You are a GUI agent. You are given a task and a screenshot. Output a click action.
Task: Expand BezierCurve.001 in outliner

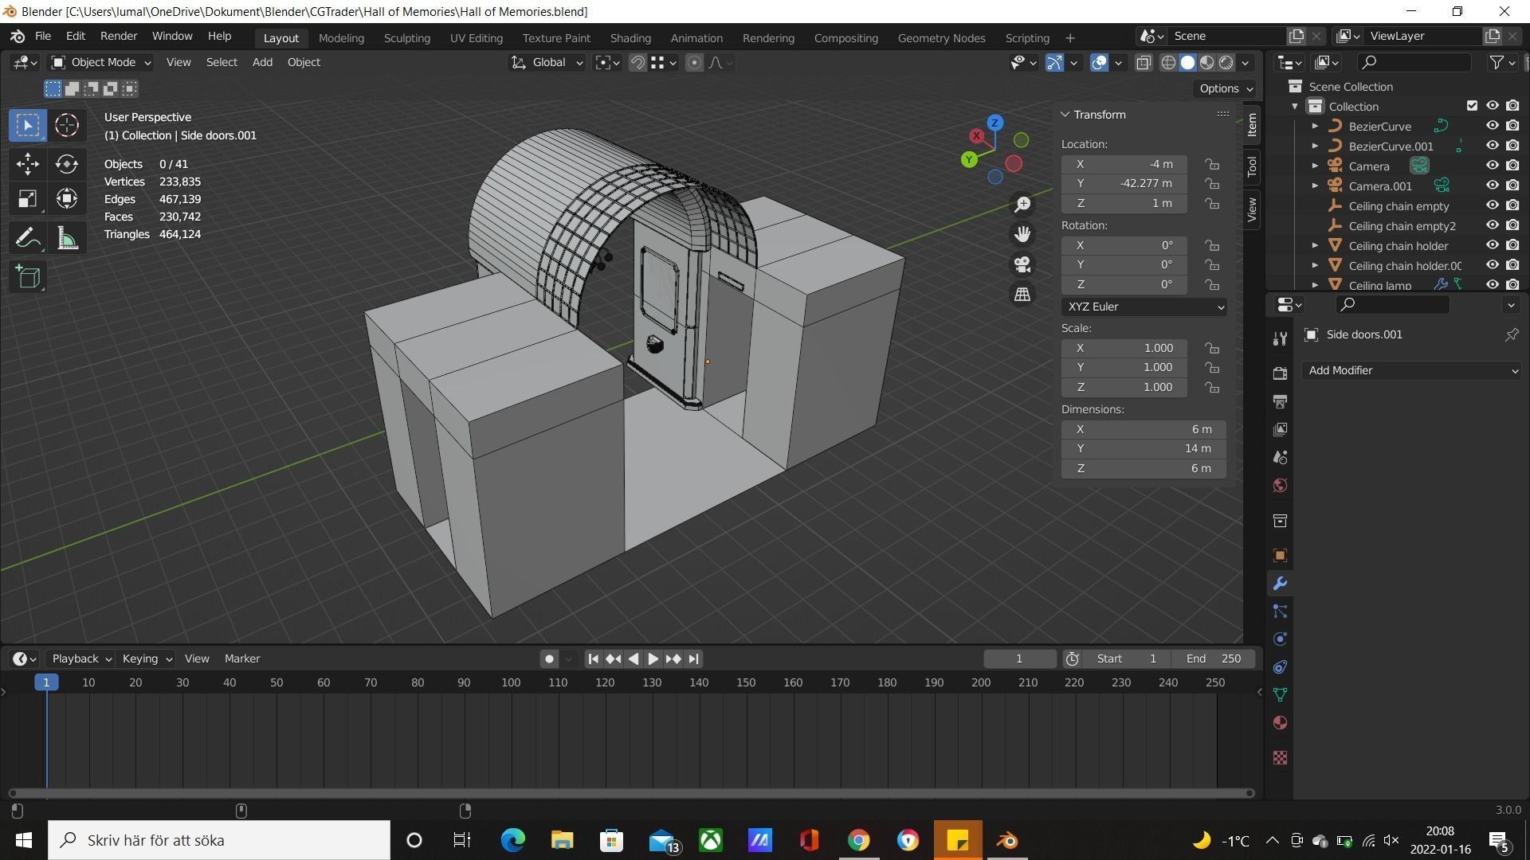tap(1315, 146)
